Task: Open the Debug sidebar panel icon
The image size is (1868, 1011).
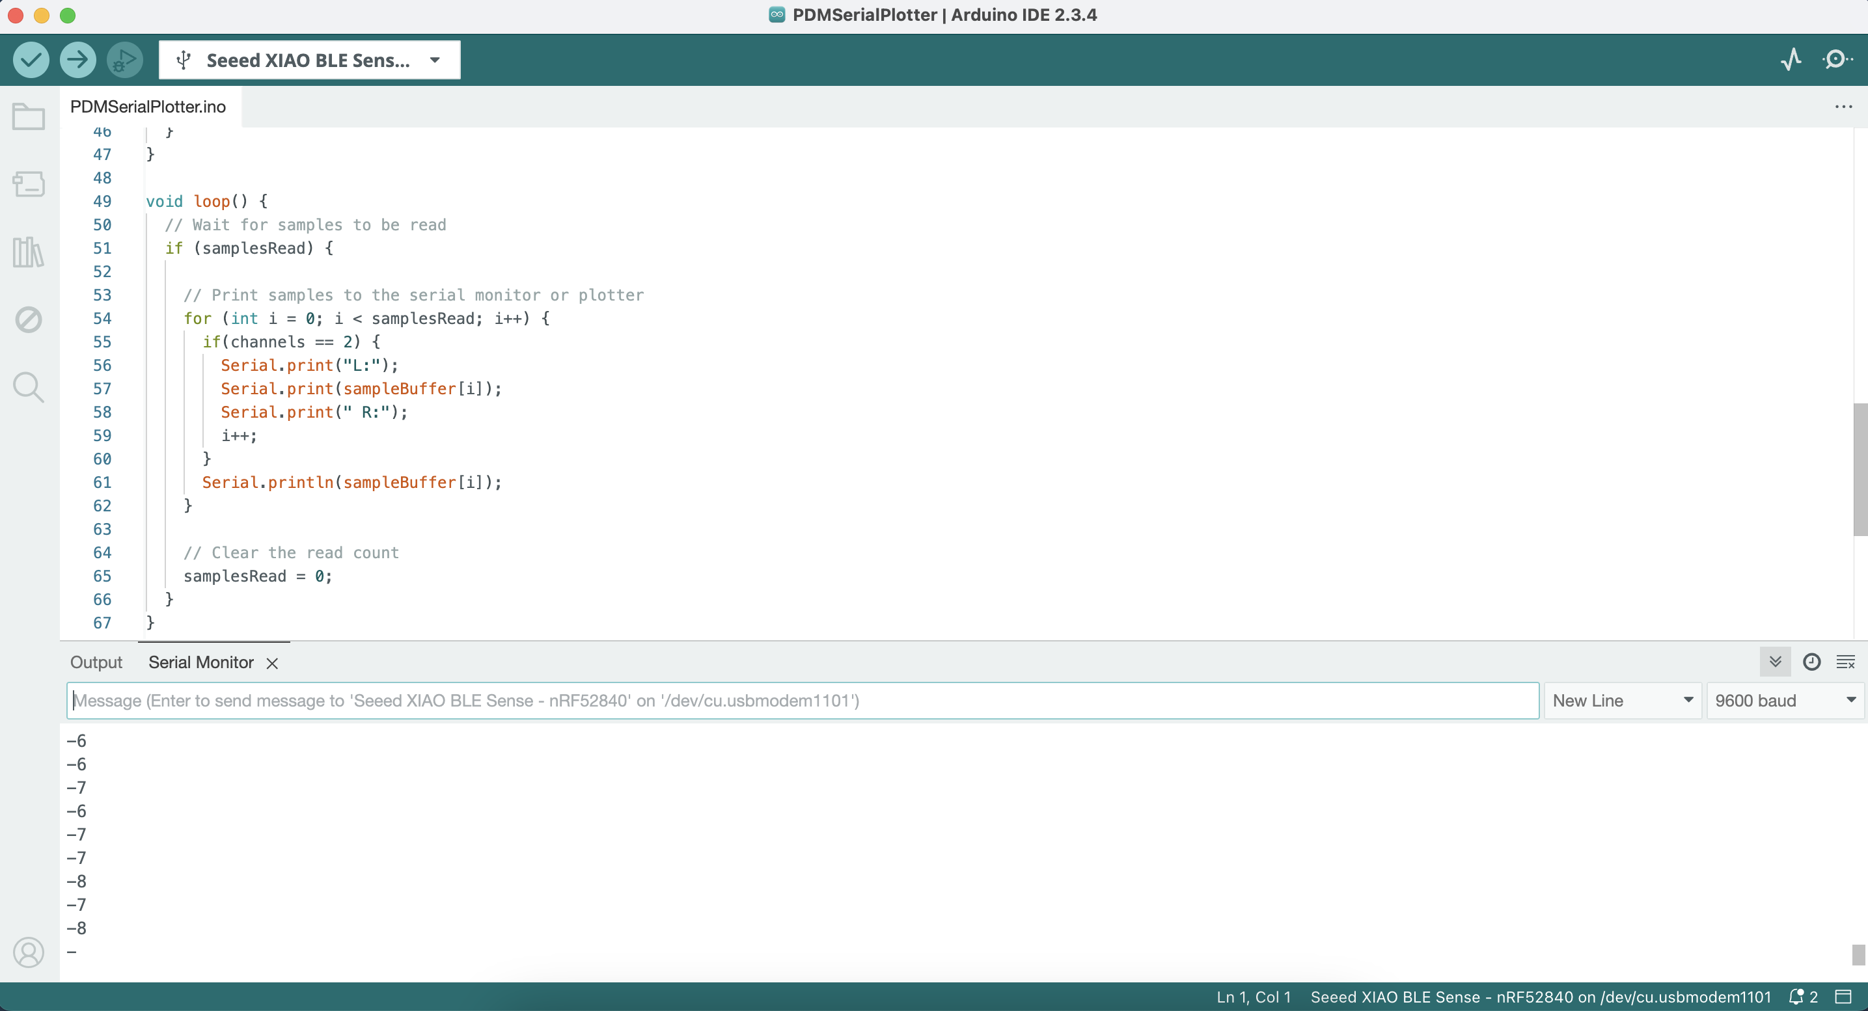Action: (29, 319)
